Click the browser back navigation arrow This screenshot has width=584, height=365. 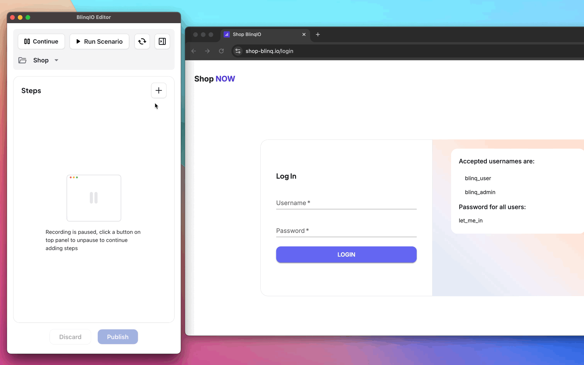coord(193,51)
